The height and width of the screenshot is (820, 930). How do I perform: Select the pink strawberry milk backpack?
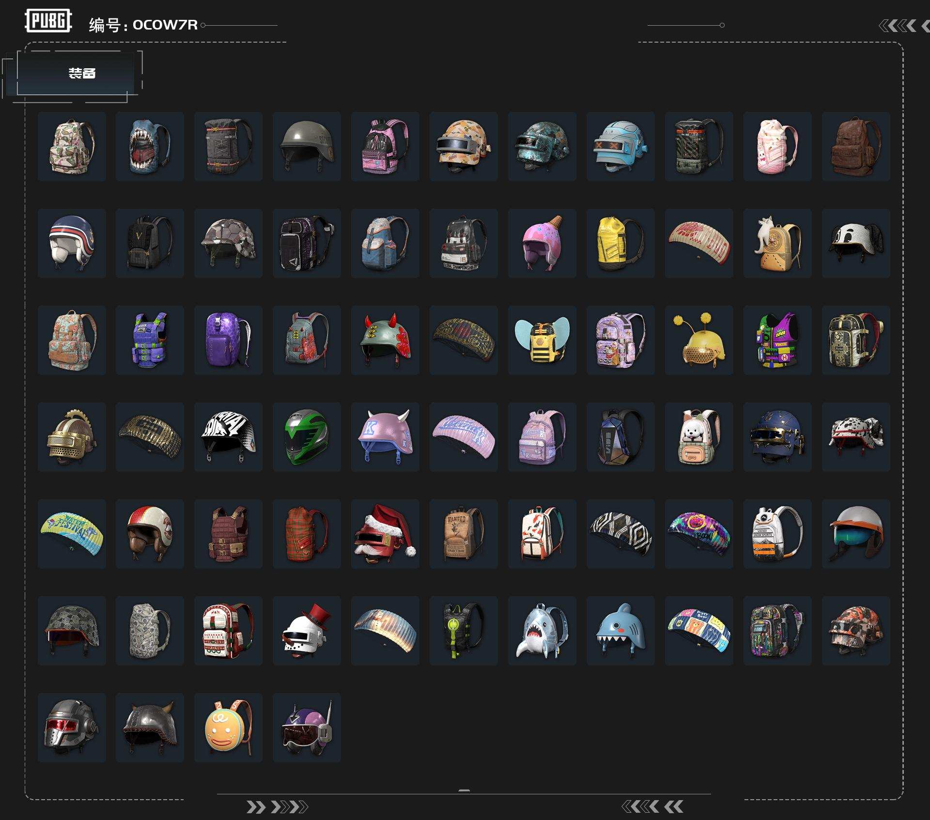coord(777,146)
